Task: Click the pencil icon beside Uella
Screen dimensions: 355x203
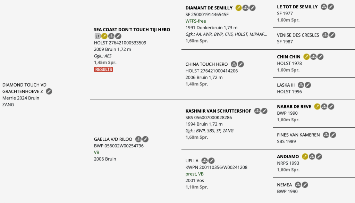Action: pos(211,161)
